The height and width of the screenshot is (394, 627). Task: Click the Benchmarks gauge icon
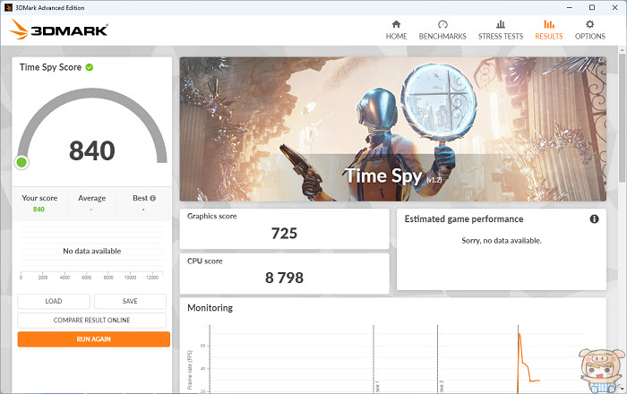click(442, 24)
